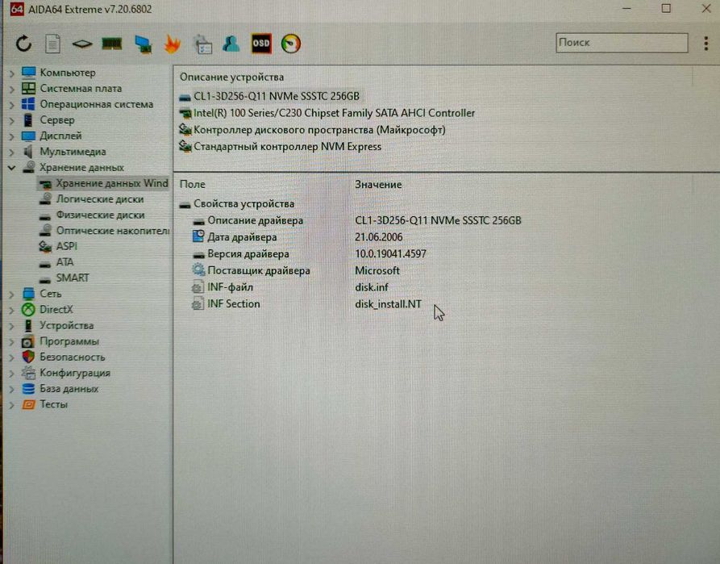
Task: Expand the Операционная система tree node
Action: 12,105
